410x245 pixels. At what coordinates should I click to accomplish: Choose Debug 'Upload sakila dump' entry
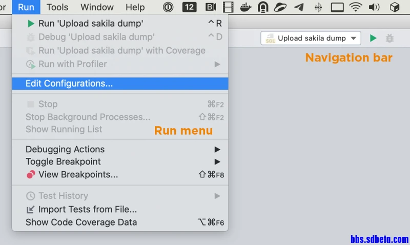tap(120, 37)
